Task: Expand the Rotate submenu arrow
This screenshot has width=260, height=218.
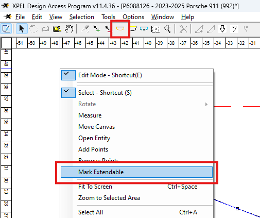Action: point(206,104)
